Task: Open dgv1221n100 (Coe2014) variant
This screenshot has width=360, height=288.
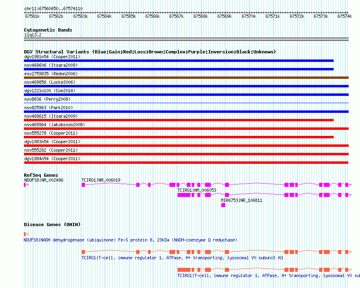Action: click(x=50, y=91)
